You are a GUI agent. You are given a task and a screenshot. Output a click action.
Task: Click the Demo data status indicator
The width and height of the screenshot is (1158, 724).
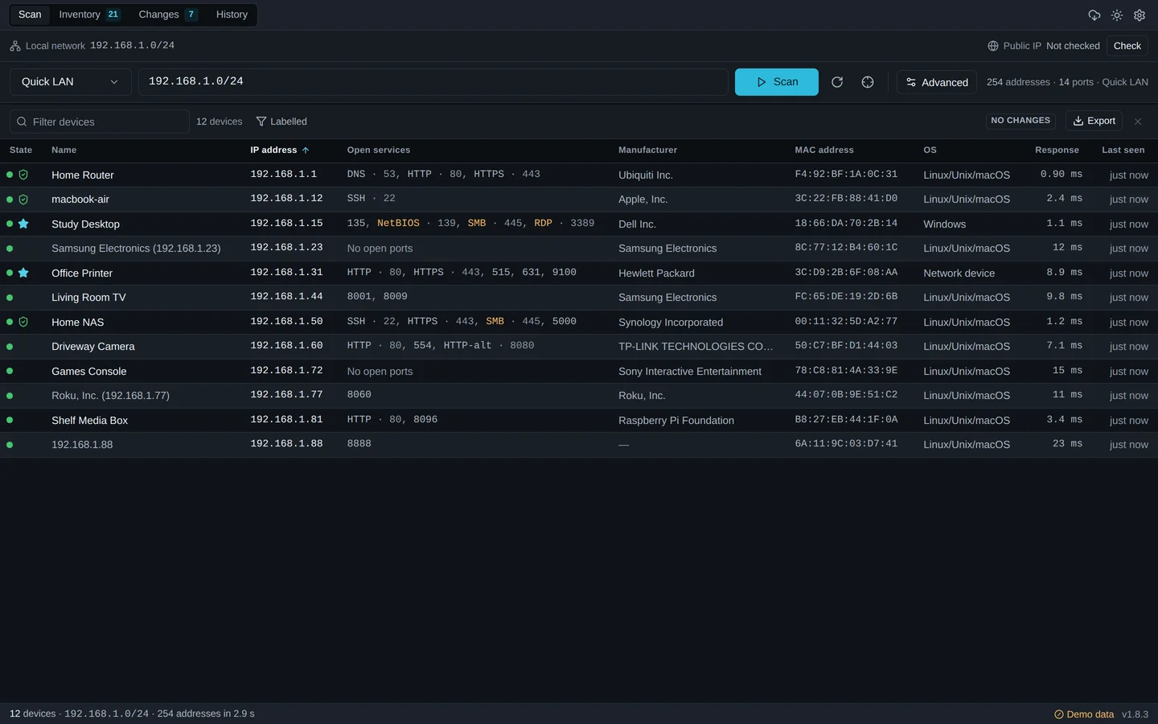click(x=1084, y=714)
